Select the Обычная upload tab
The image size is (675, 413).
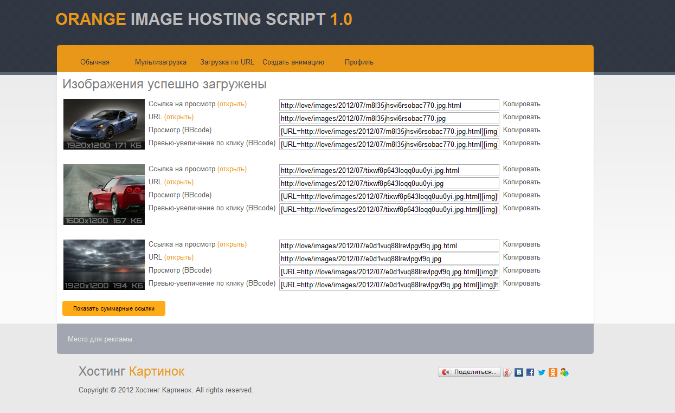coord(95,62)
